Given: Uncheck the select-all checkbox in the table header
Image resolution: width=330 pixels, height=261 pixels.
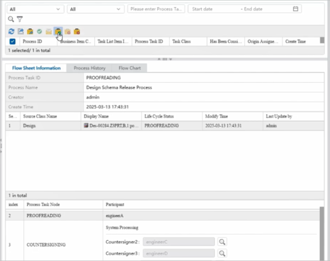Looking at the screenshot, I should tap(13, 42).
